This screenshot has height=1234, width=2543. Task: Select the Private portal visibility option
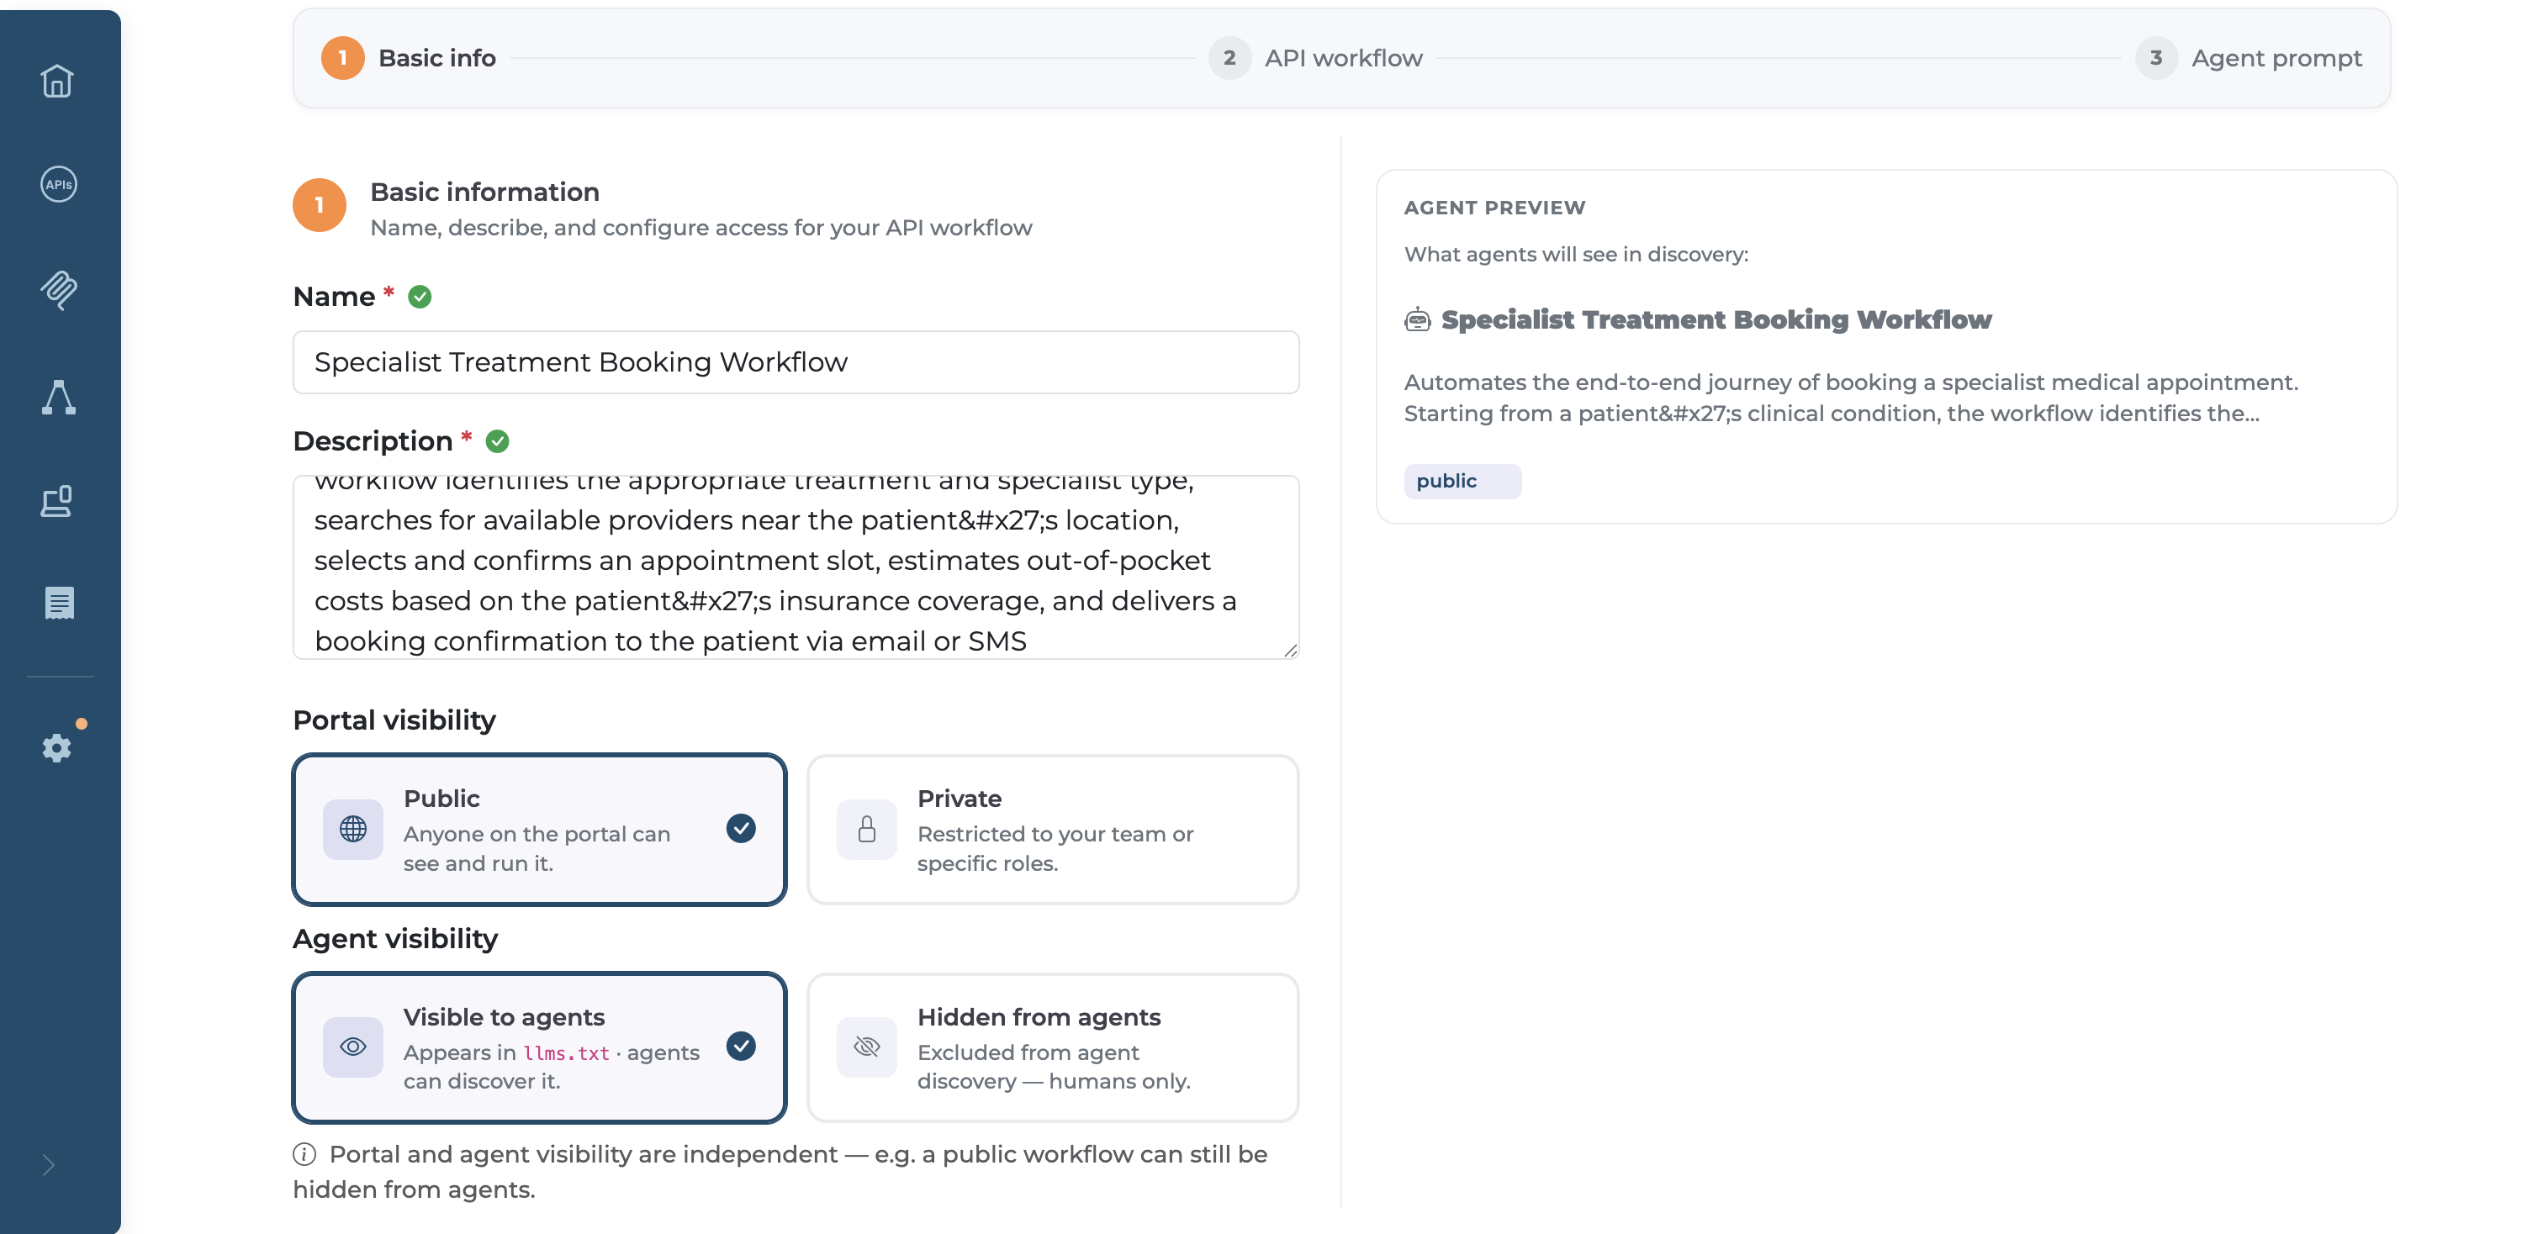tap(1054, 830)
